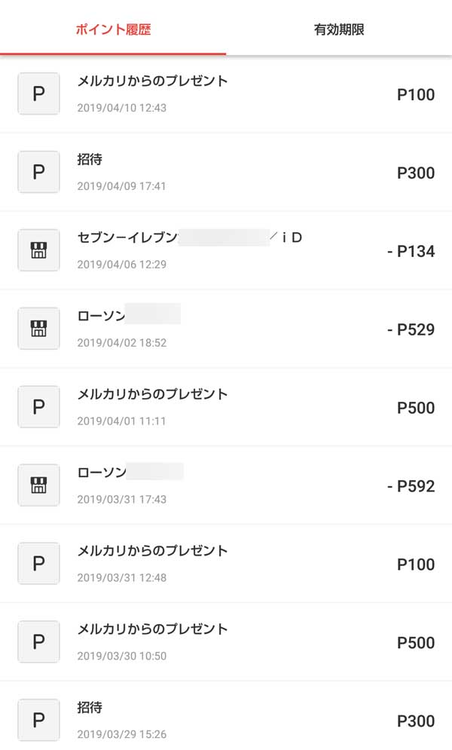Tap the store icon for ローソン on 2019/03/31
Viewport: 452px width, 750px height.
[38, 486]
